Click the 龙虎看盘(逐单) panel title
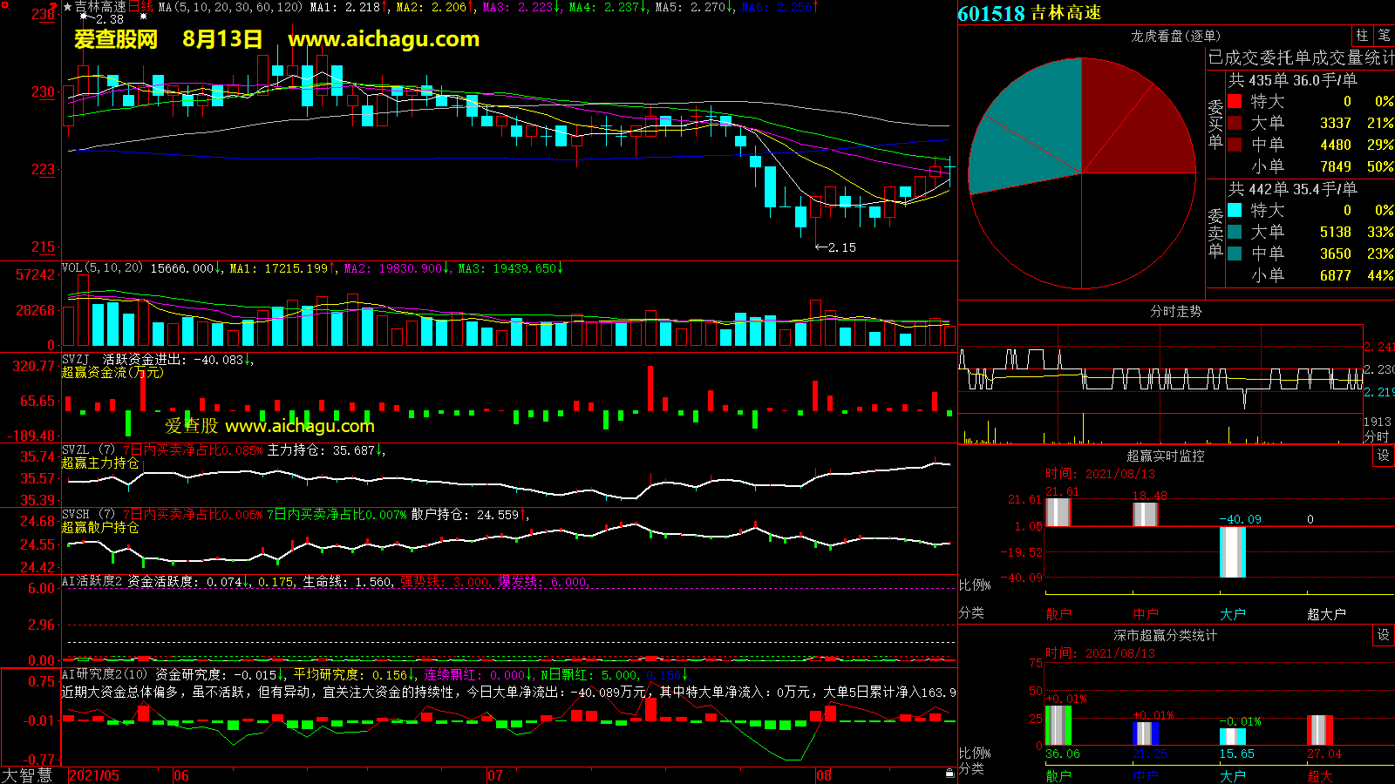The image size is (1395, 784). [x=1175, y=36]
